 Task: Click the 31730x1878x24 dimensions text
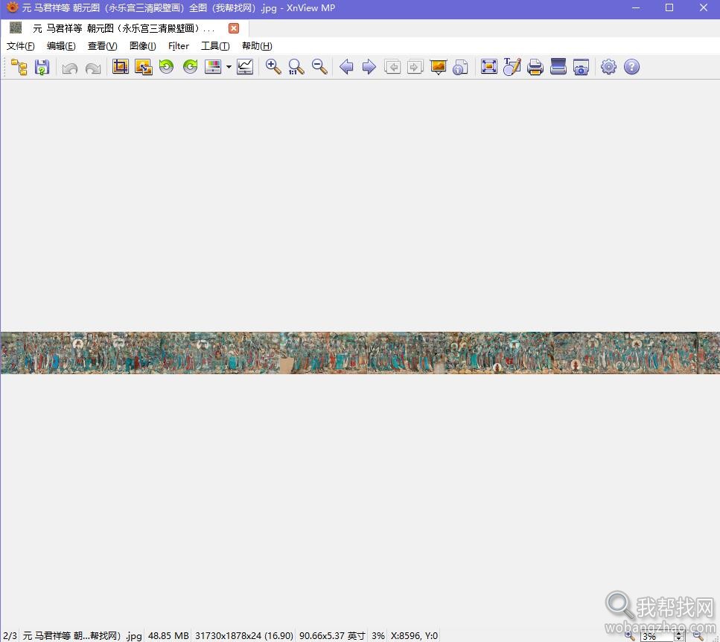point(244,635)
